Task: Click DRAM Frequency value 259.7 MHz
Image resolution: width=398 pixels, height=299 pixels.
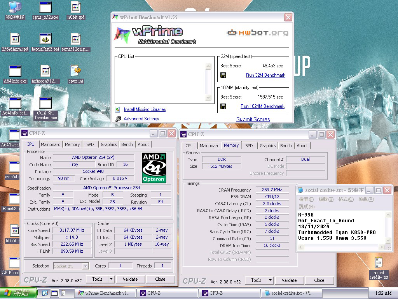Action: pos(272,190)
